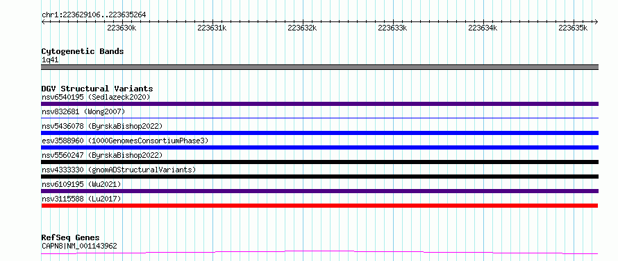
Task: Click the 223631k ruler tick label
Action: (212, 28)
